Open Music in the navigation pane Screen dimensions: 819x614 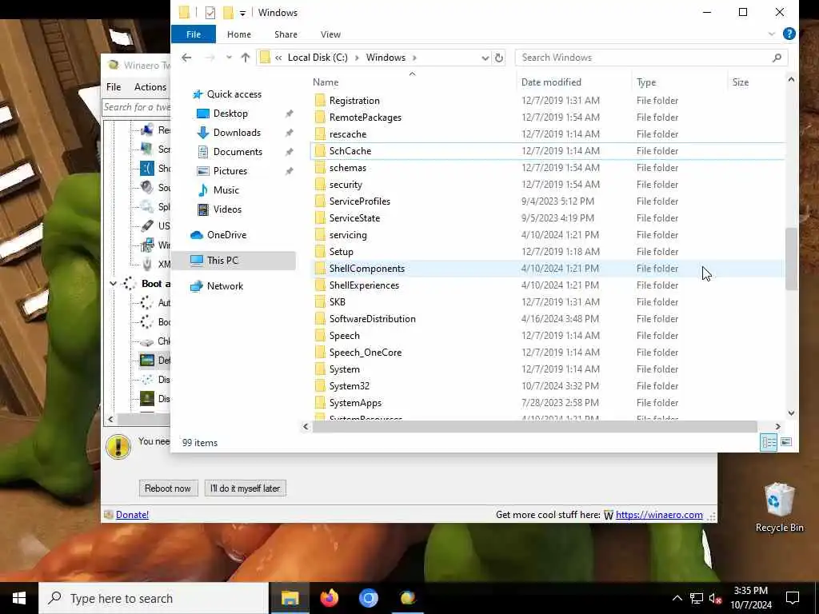(x=226, y=190)
